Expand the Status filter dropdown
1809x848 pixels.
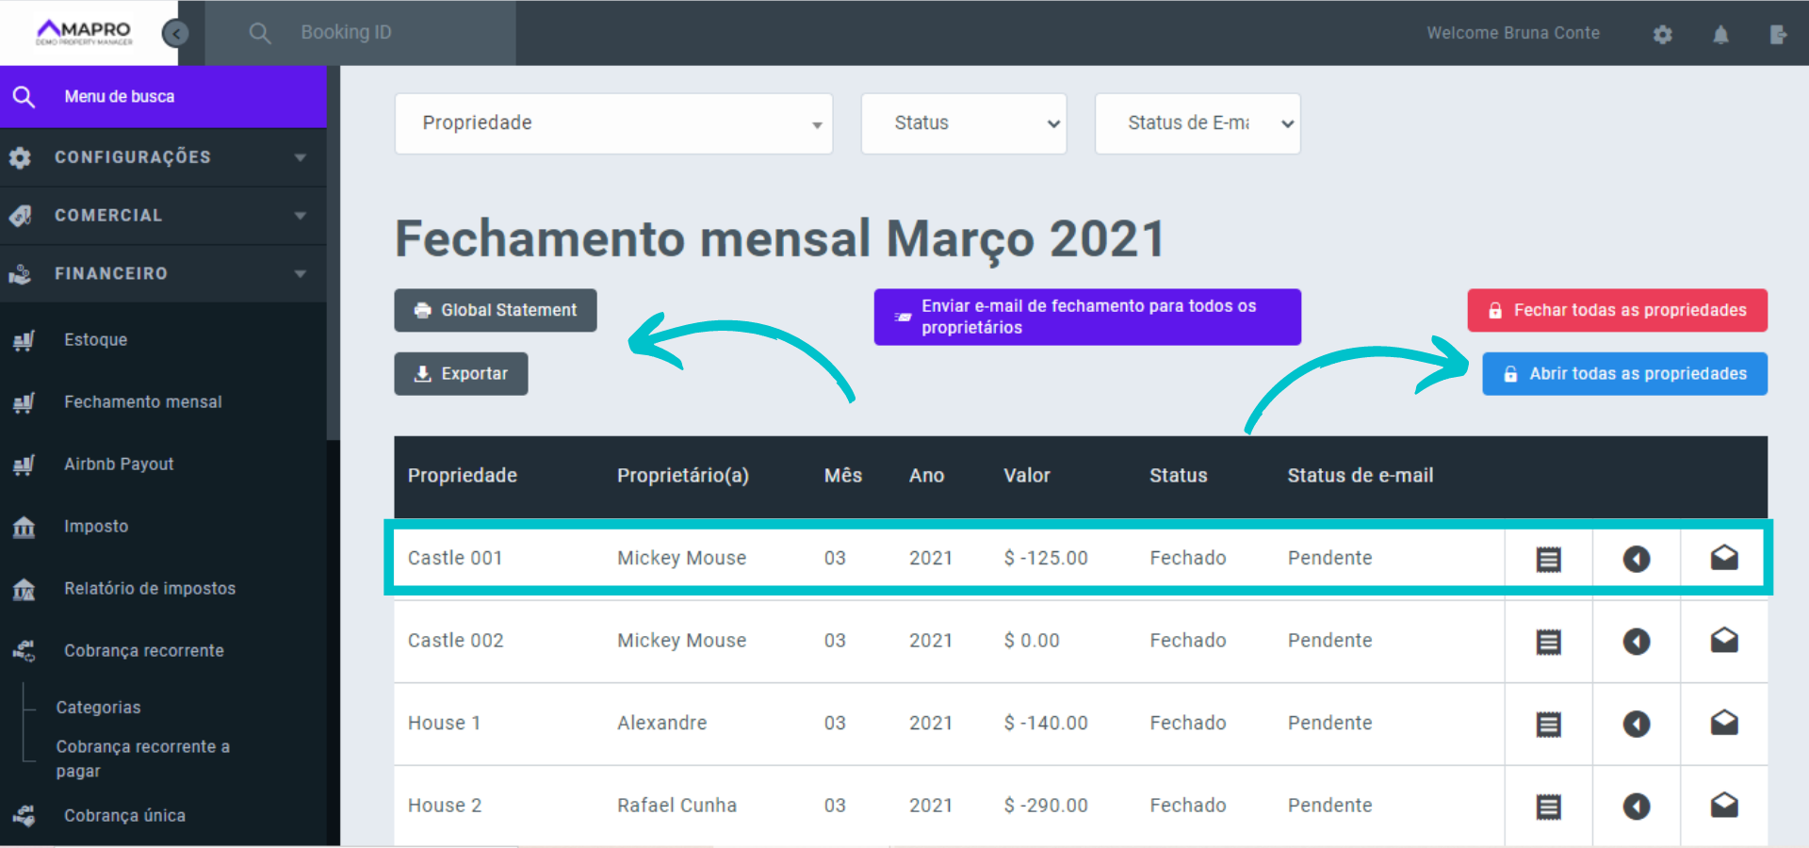click(963, 122)
